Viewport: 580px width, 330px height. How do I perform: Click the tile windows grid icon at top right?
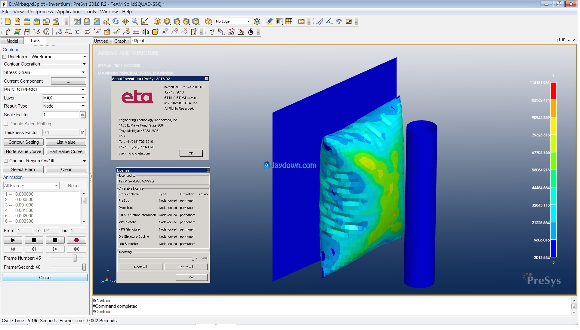pos(564,40)
